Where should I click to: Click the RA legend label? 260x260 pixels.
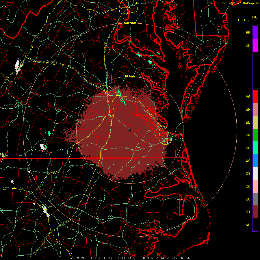pos(248,148)
